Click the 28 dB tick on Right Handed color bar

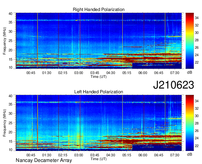[197, 40]
